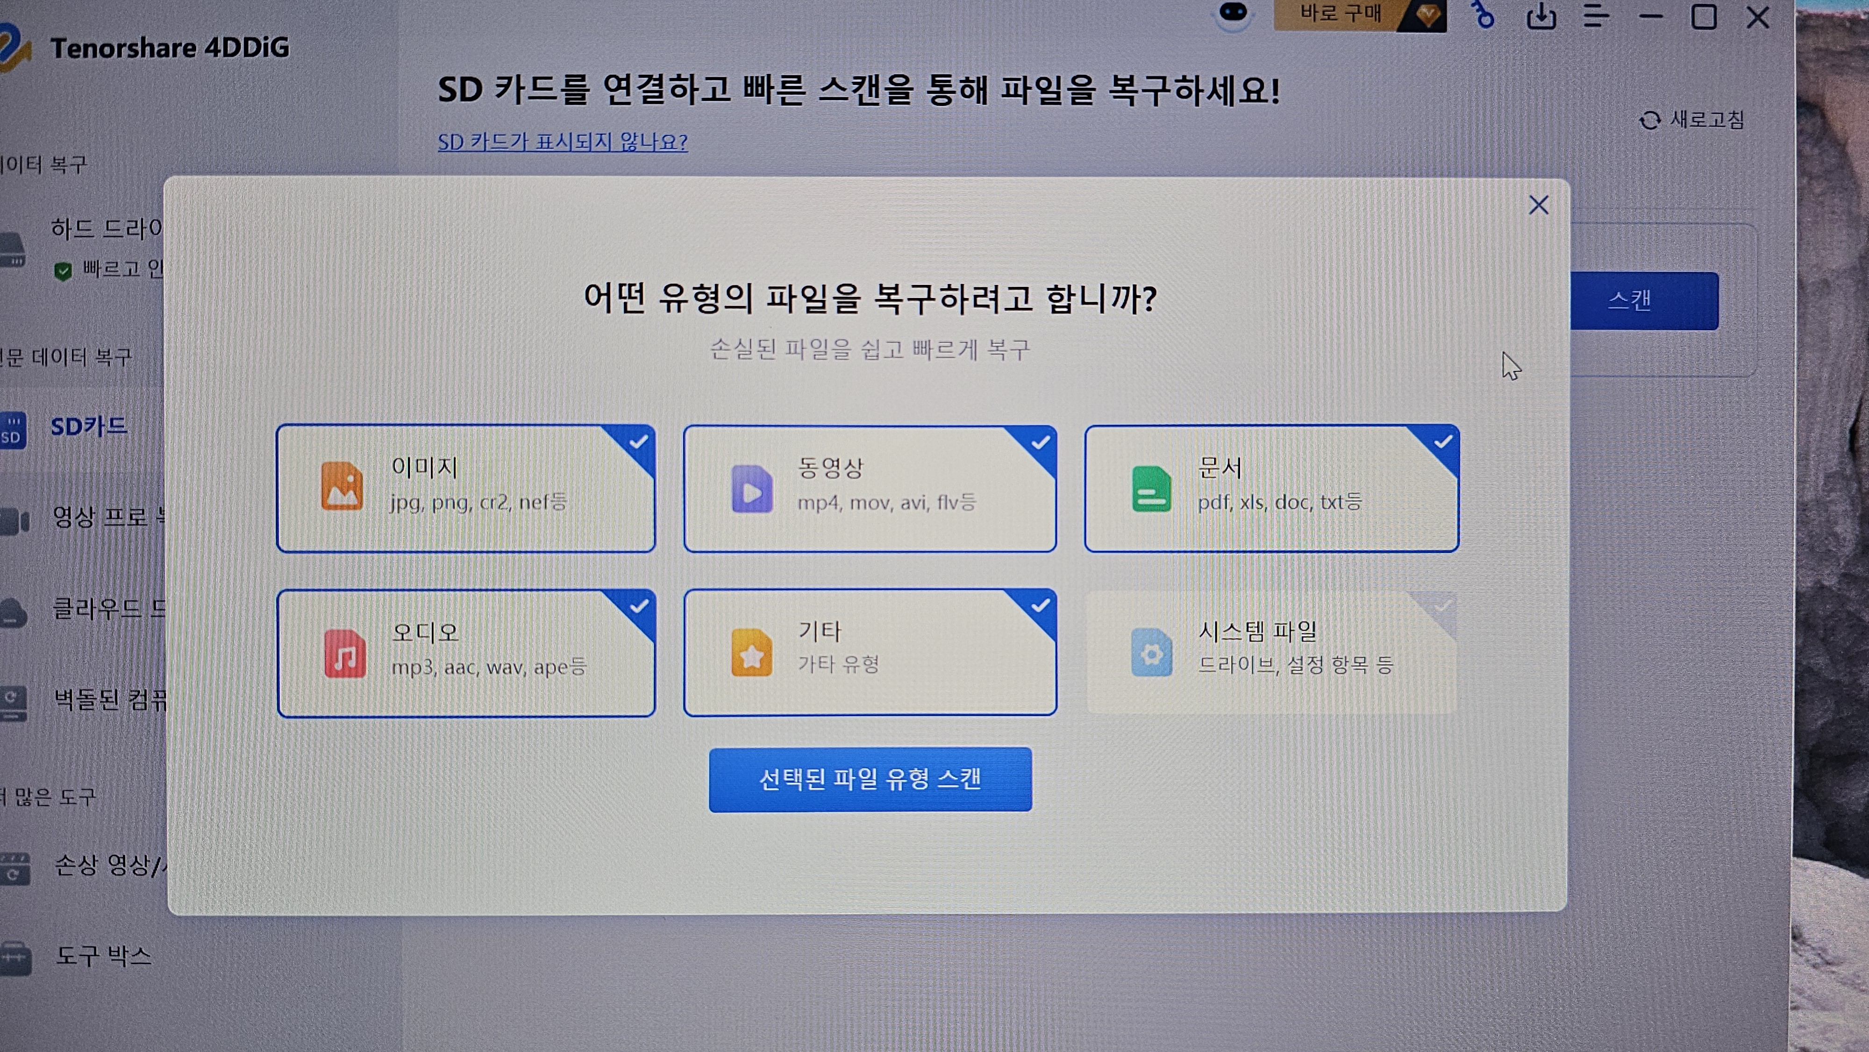The height and width of the screenshot is (1052, 1869).
Task: Uncheck the 문서 checkmark corner
Action: pos(1442,442)
